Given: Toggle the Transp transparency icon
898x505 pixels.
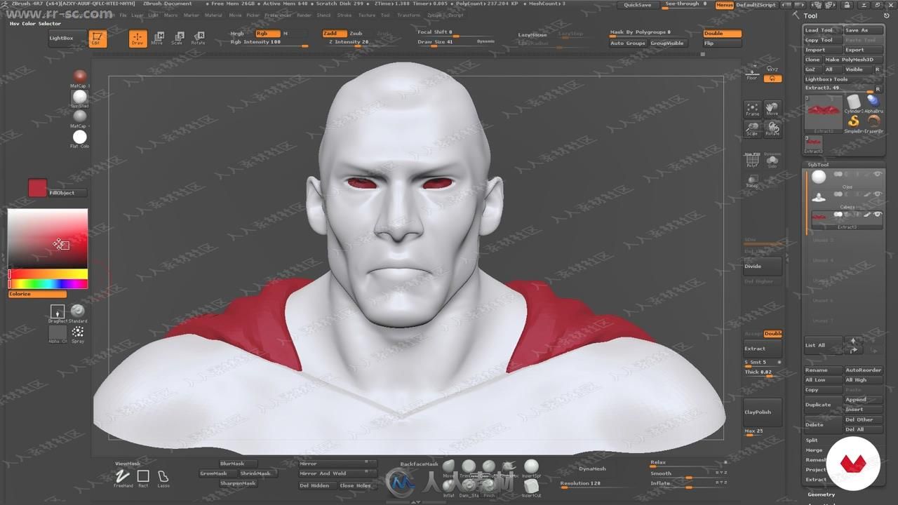Looking at the screenshot, I should point(752,181).
